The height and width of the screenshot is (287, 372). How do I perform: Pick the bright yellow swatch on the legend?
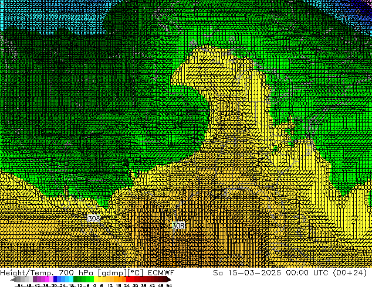tap(96, 279)
